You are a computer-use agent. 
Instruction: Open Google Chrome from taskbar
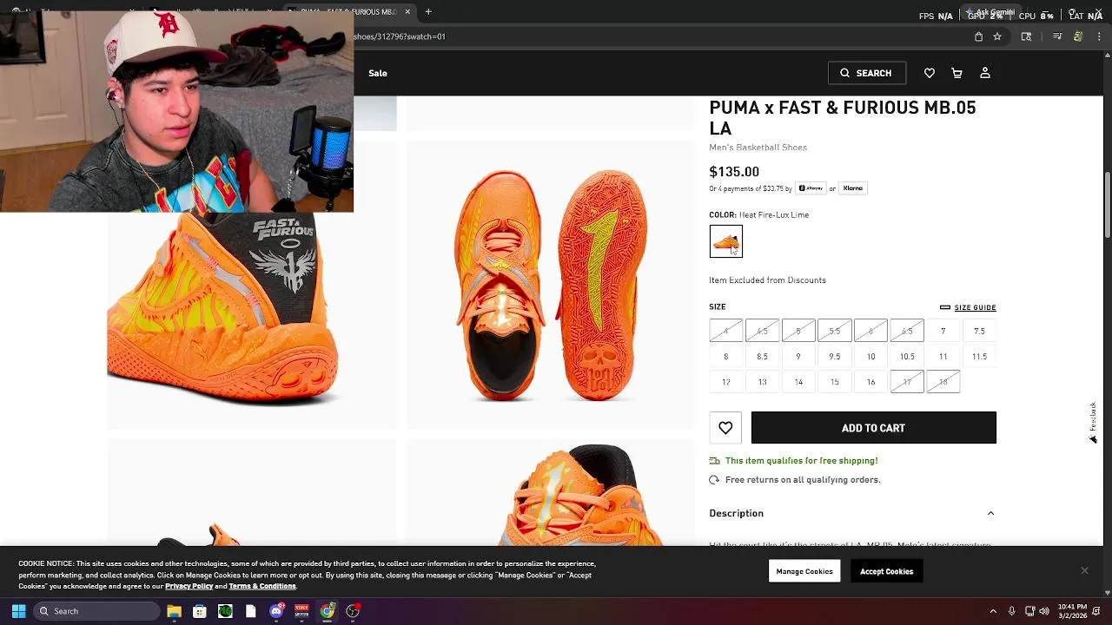pyautogui.click(x=328, y=611)
